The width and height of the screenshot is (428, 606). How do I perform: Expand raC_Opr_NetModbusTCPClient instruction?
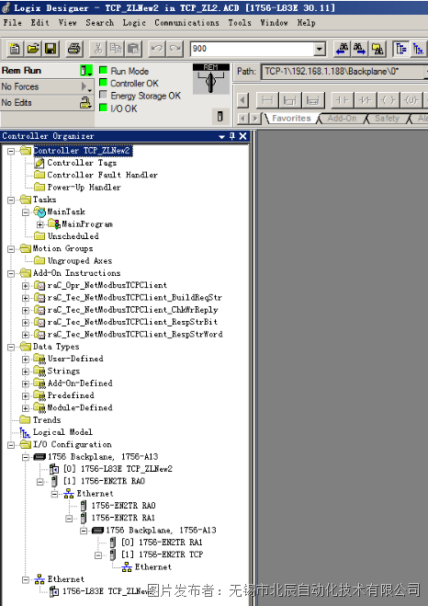(x=26, y=286)
